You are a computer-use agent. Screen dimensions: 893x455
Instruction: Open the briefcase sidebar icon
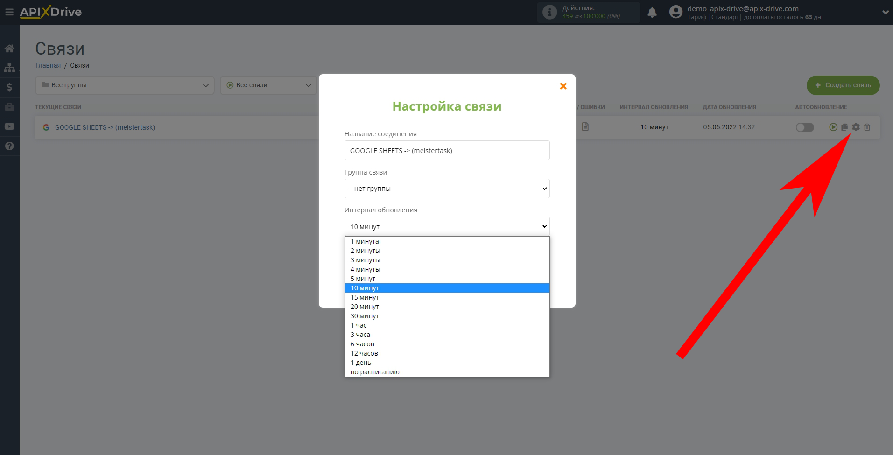[9, 107]
